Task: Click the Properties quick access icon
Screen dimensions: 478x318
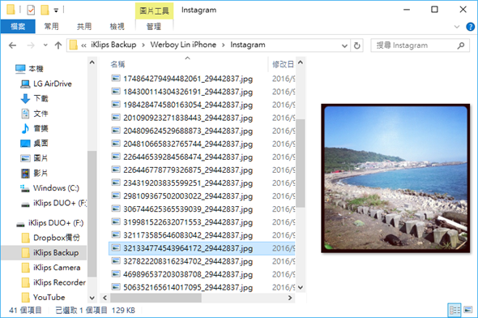Action: 31,10
